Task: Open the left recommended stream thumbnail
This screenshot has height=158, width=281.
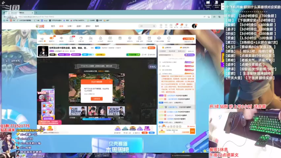Action: coord(78,111)
